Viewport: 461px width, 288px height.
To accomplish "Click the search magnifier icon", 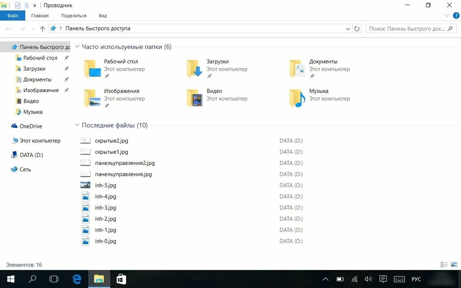I will click(x=451, y=29).
